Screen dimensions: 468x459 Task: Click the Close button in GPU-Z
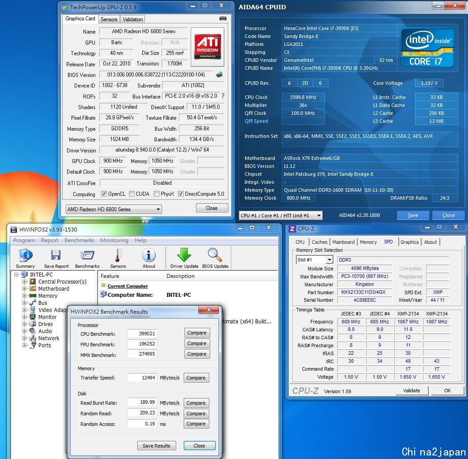click(x=211, y=208)
